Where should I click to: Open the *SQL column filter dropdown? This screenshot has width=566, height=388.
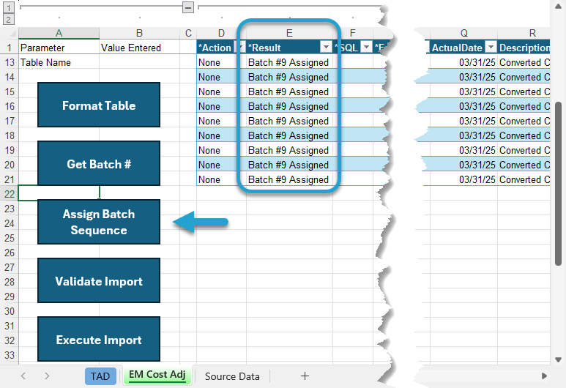tap(366, 47)
